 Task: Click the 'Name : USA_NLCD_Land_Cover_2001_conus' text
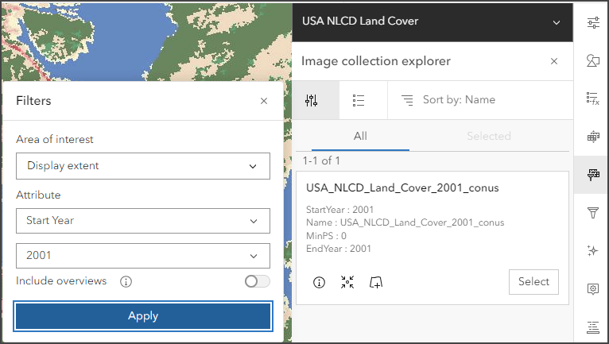(405, 222)
